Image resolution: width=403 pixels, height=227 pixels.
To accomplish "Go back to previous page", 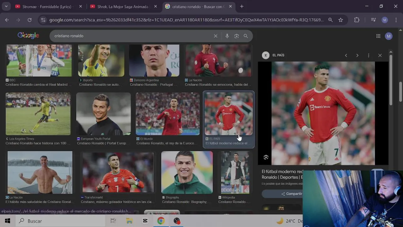I will tap(7, 20).
